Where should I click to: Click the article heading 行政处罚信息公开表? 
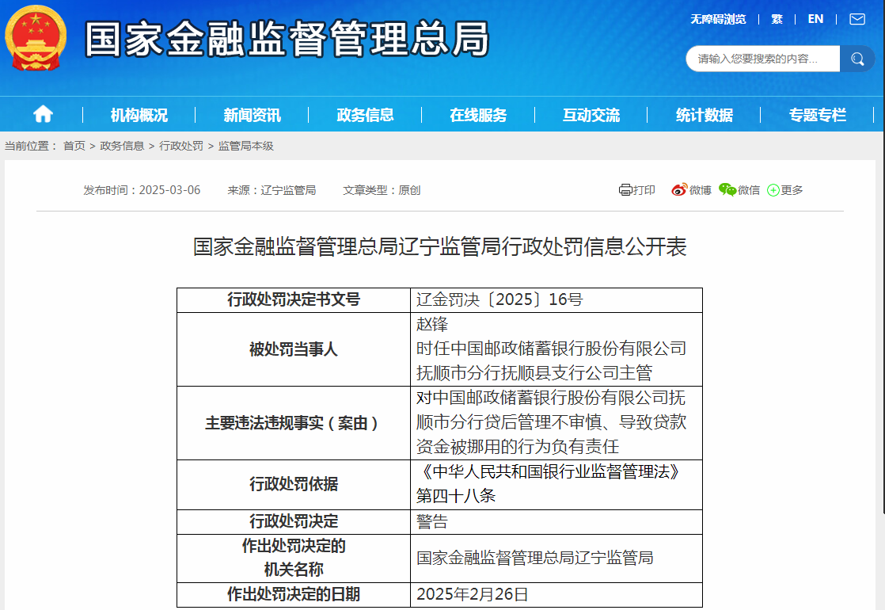pos(439,247)
